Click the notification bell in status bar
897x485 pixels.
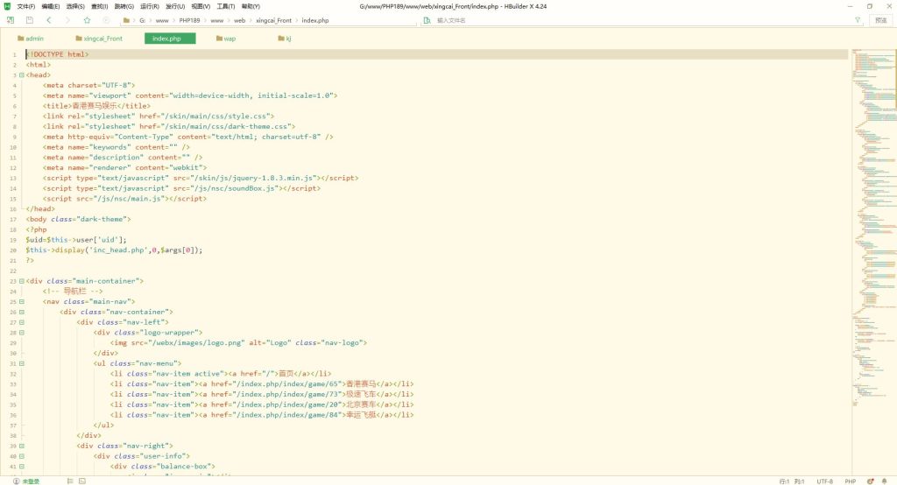pyautogui.click(x=885, y=481)
